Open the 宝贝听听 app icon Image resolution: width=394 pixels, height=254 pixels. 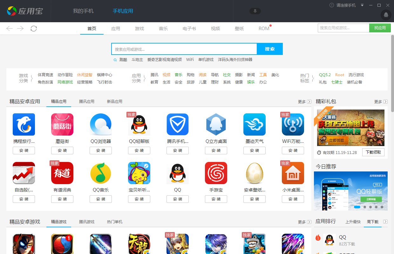pyautogui.click(x=139, y=173)
